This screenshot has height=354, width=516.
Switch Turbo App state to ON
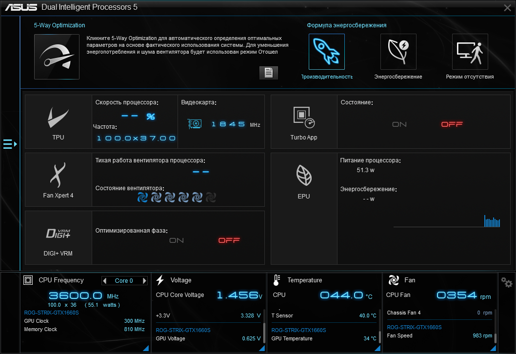point(399,124)
